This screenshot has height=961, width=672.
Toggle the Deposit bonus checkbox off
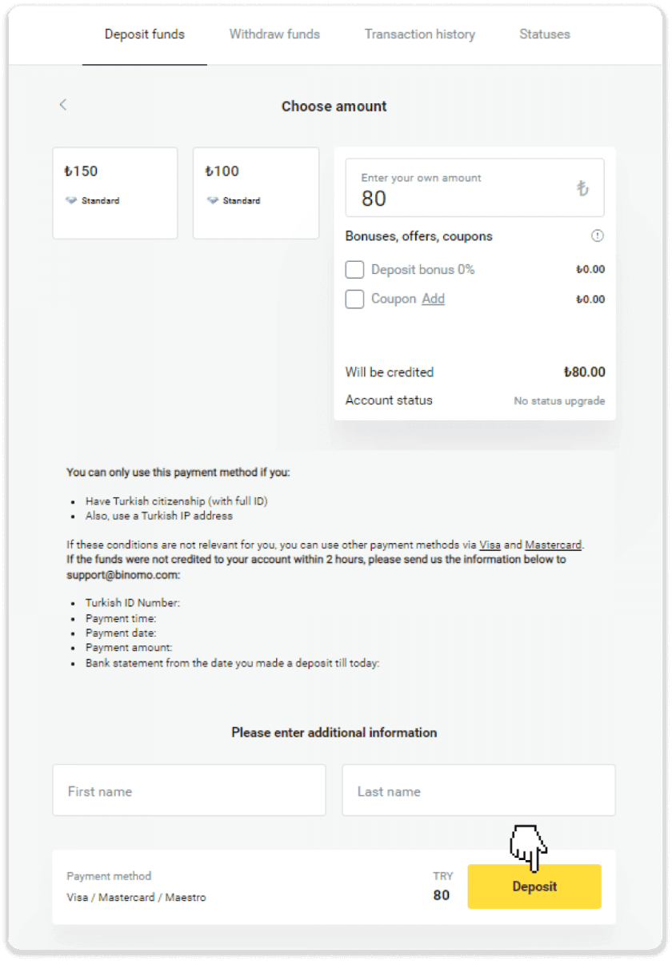[x=354, y=269]
